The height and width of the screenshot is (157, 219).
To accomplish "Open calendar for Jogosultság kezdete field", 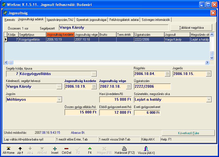I will tap(94, 87).
